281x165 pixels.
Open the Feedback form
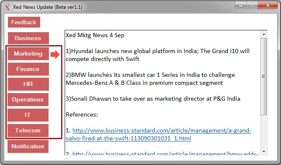click(24, 22)
